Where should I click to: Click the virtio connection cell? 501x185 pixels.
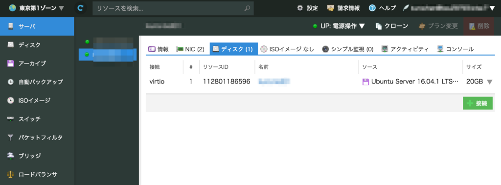157,82
